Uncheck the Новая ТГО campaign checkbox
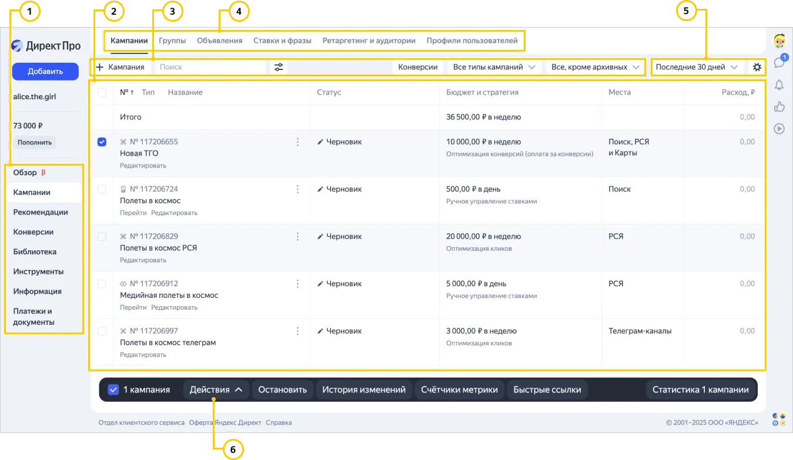The width and height of the screenshot is (793, 460). click(x=102, y=142)
